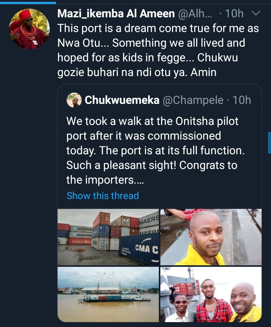The height and width of the screenshot is (327, 271).
Task: Click the CMA CGM blue container image area
Action: 140,249
